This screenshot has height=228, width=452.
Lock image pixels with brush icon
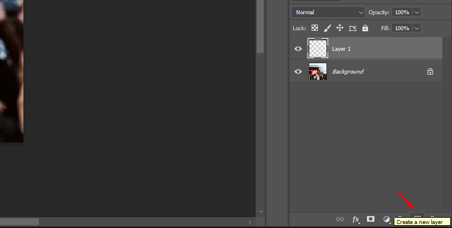327,28
